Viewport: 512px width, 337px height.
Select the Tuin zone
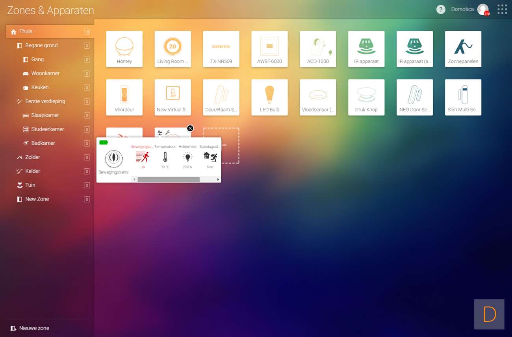(x=30, y=185)
